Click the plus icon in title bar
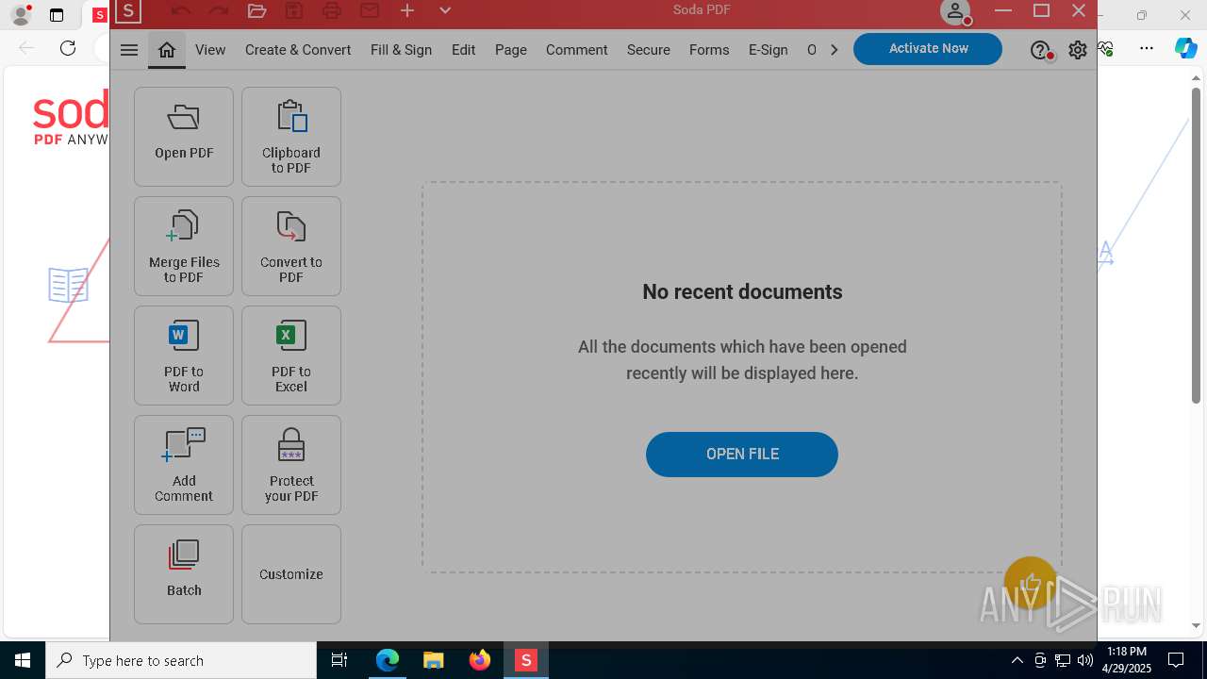This screenshot has width=1207, height=679. (x=407, y=10)
